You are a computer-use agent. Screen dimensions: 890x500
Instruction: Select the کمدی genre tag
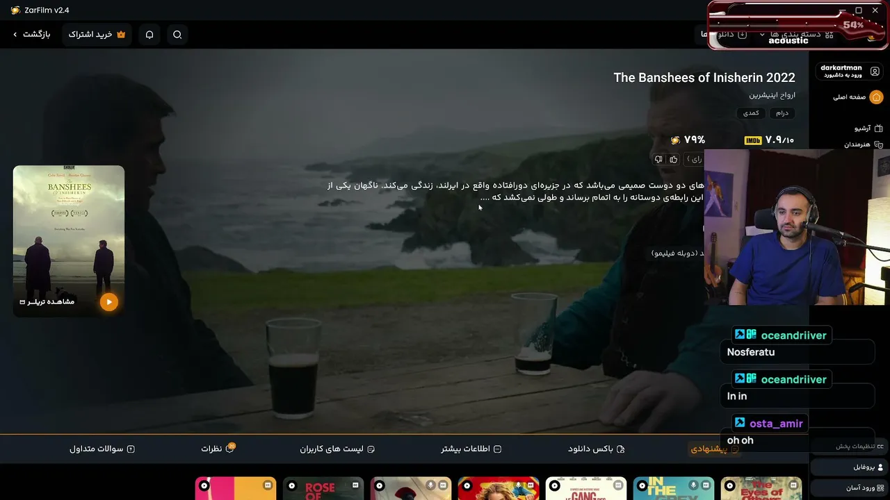click(x=751, y=113)
